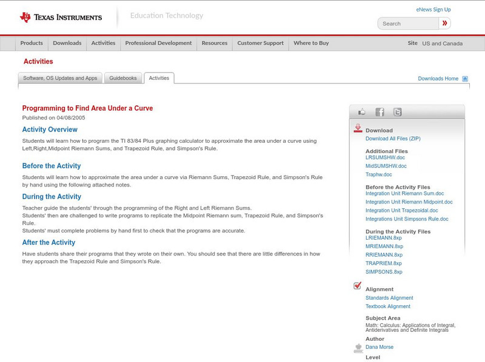The width and height of the screenshot is (485, 362).
Task: Go to Downloads Home
Action: click(438, 79)
